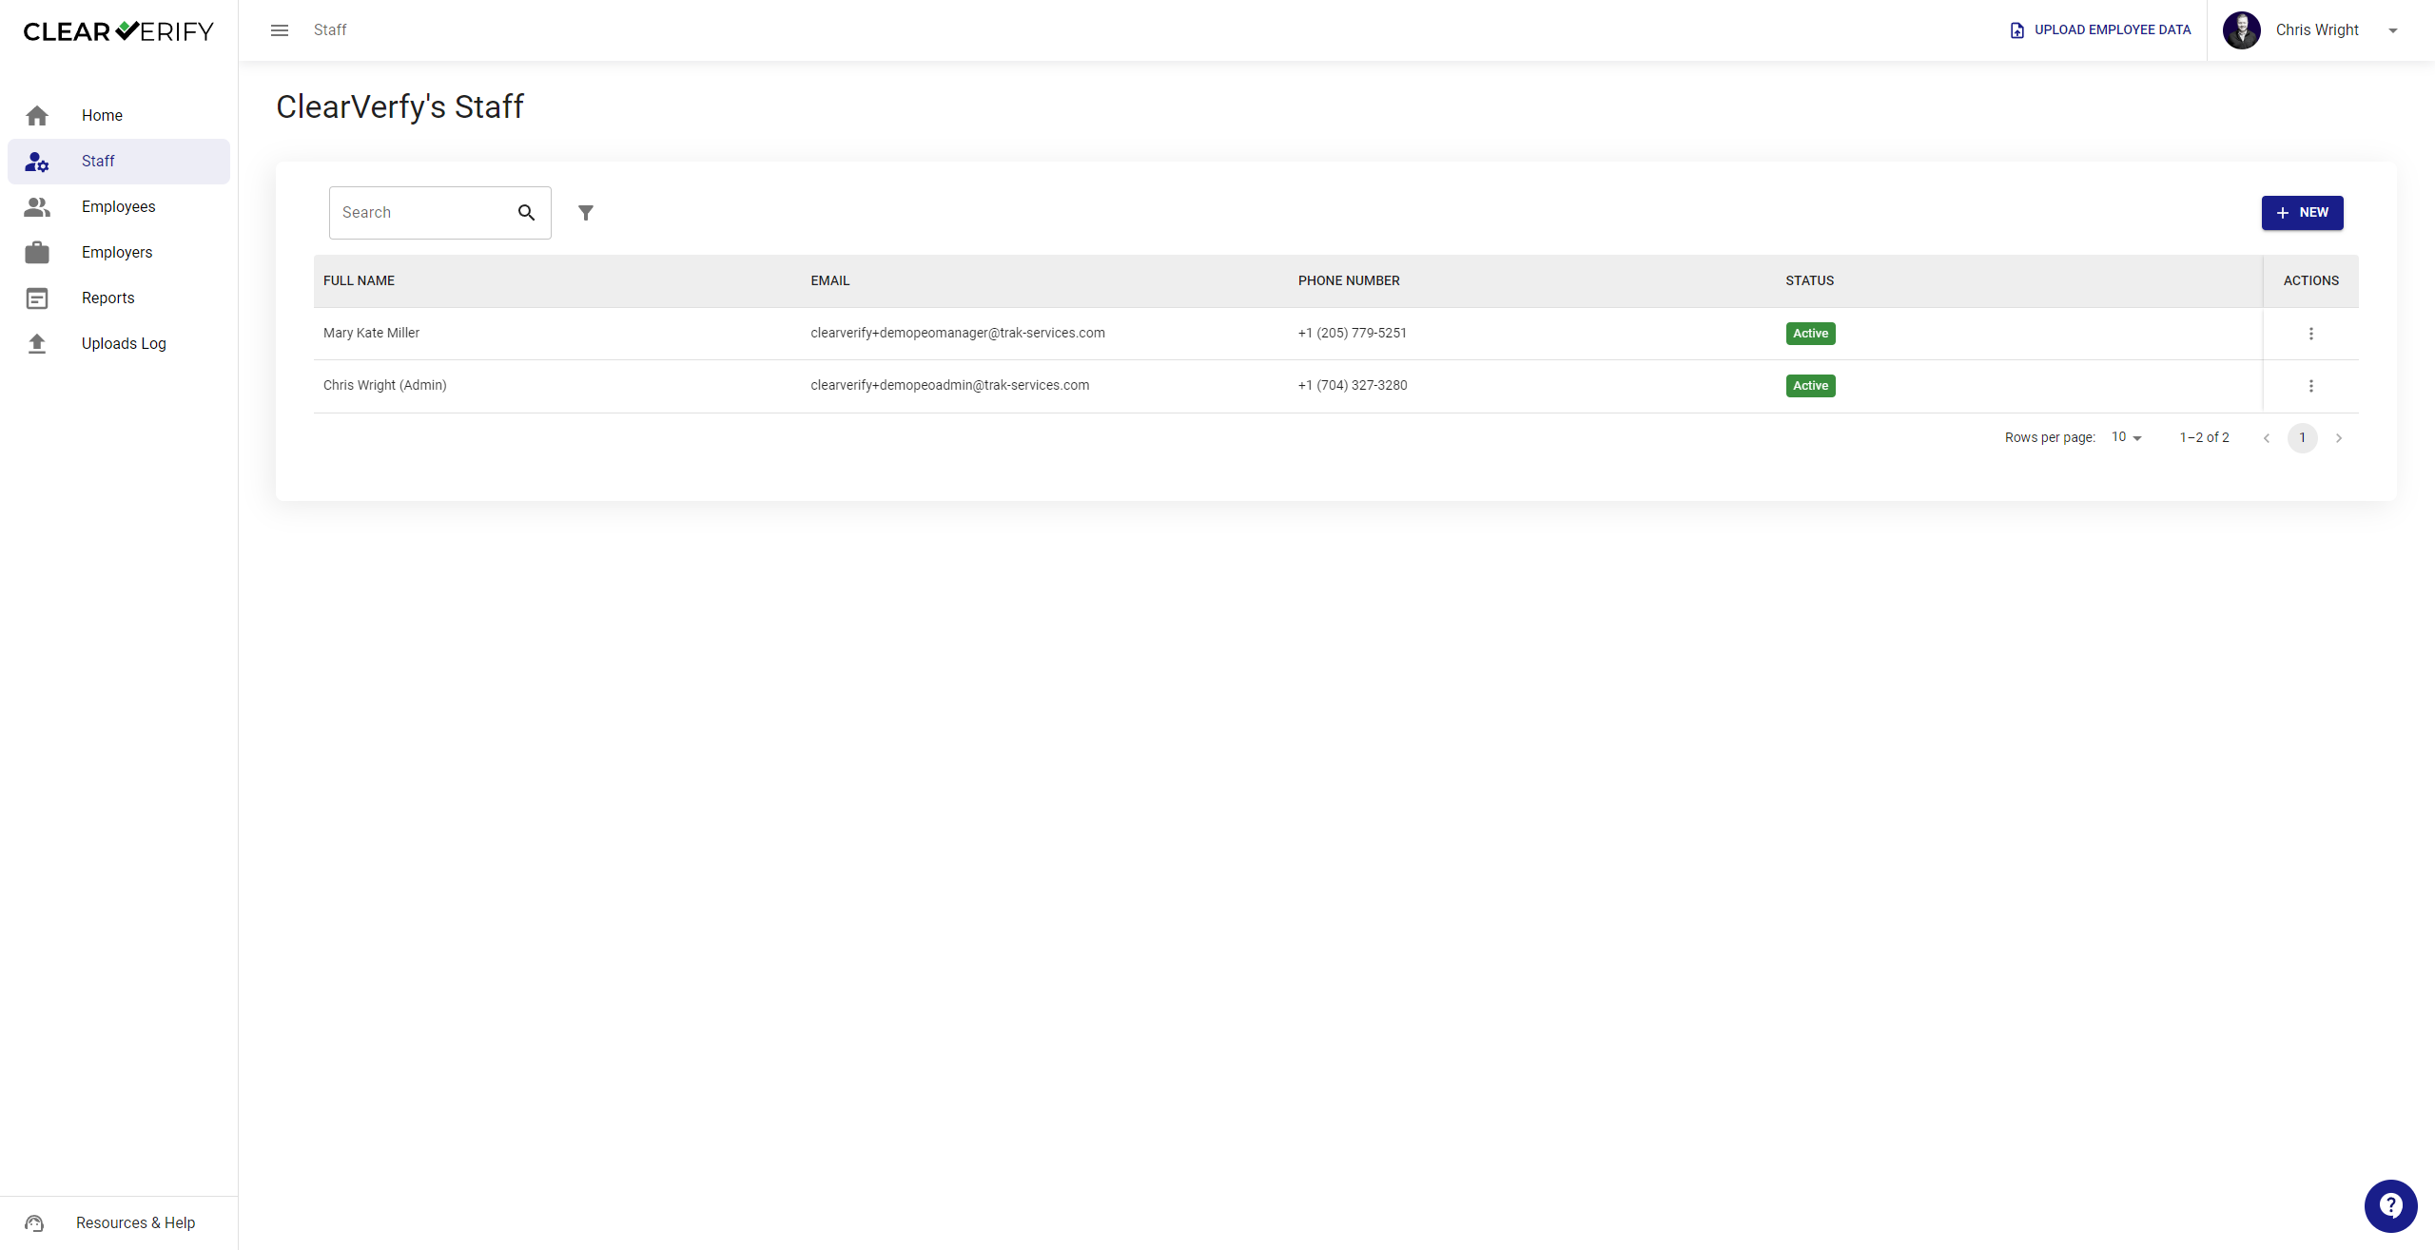Click the upload file icon in header
The width and height of the screenshot is (2435, 1250).
[x=2016, y=30]
